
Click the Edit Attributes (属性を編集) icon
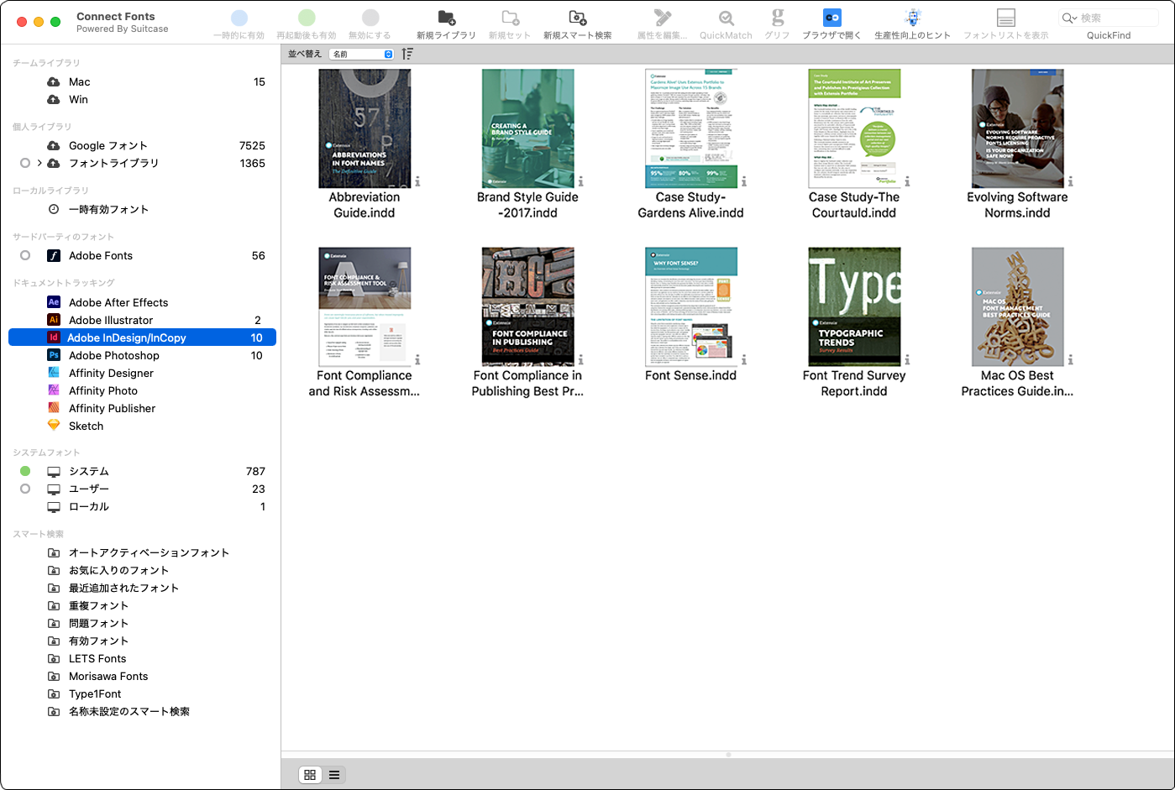coord(662,18)
